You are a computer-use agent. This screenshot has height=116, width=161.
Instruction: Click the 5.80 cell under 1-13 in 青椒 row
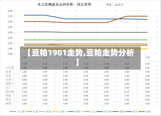click(86, 96)
